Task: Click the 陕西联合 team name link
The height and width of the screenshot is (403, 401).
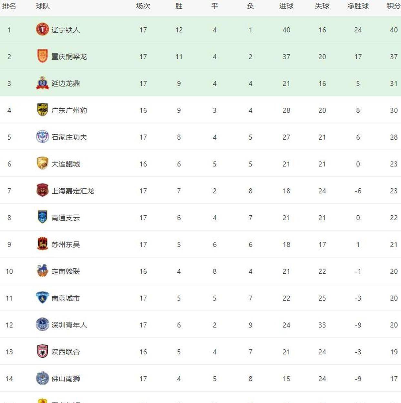Action: coord(66,352)
